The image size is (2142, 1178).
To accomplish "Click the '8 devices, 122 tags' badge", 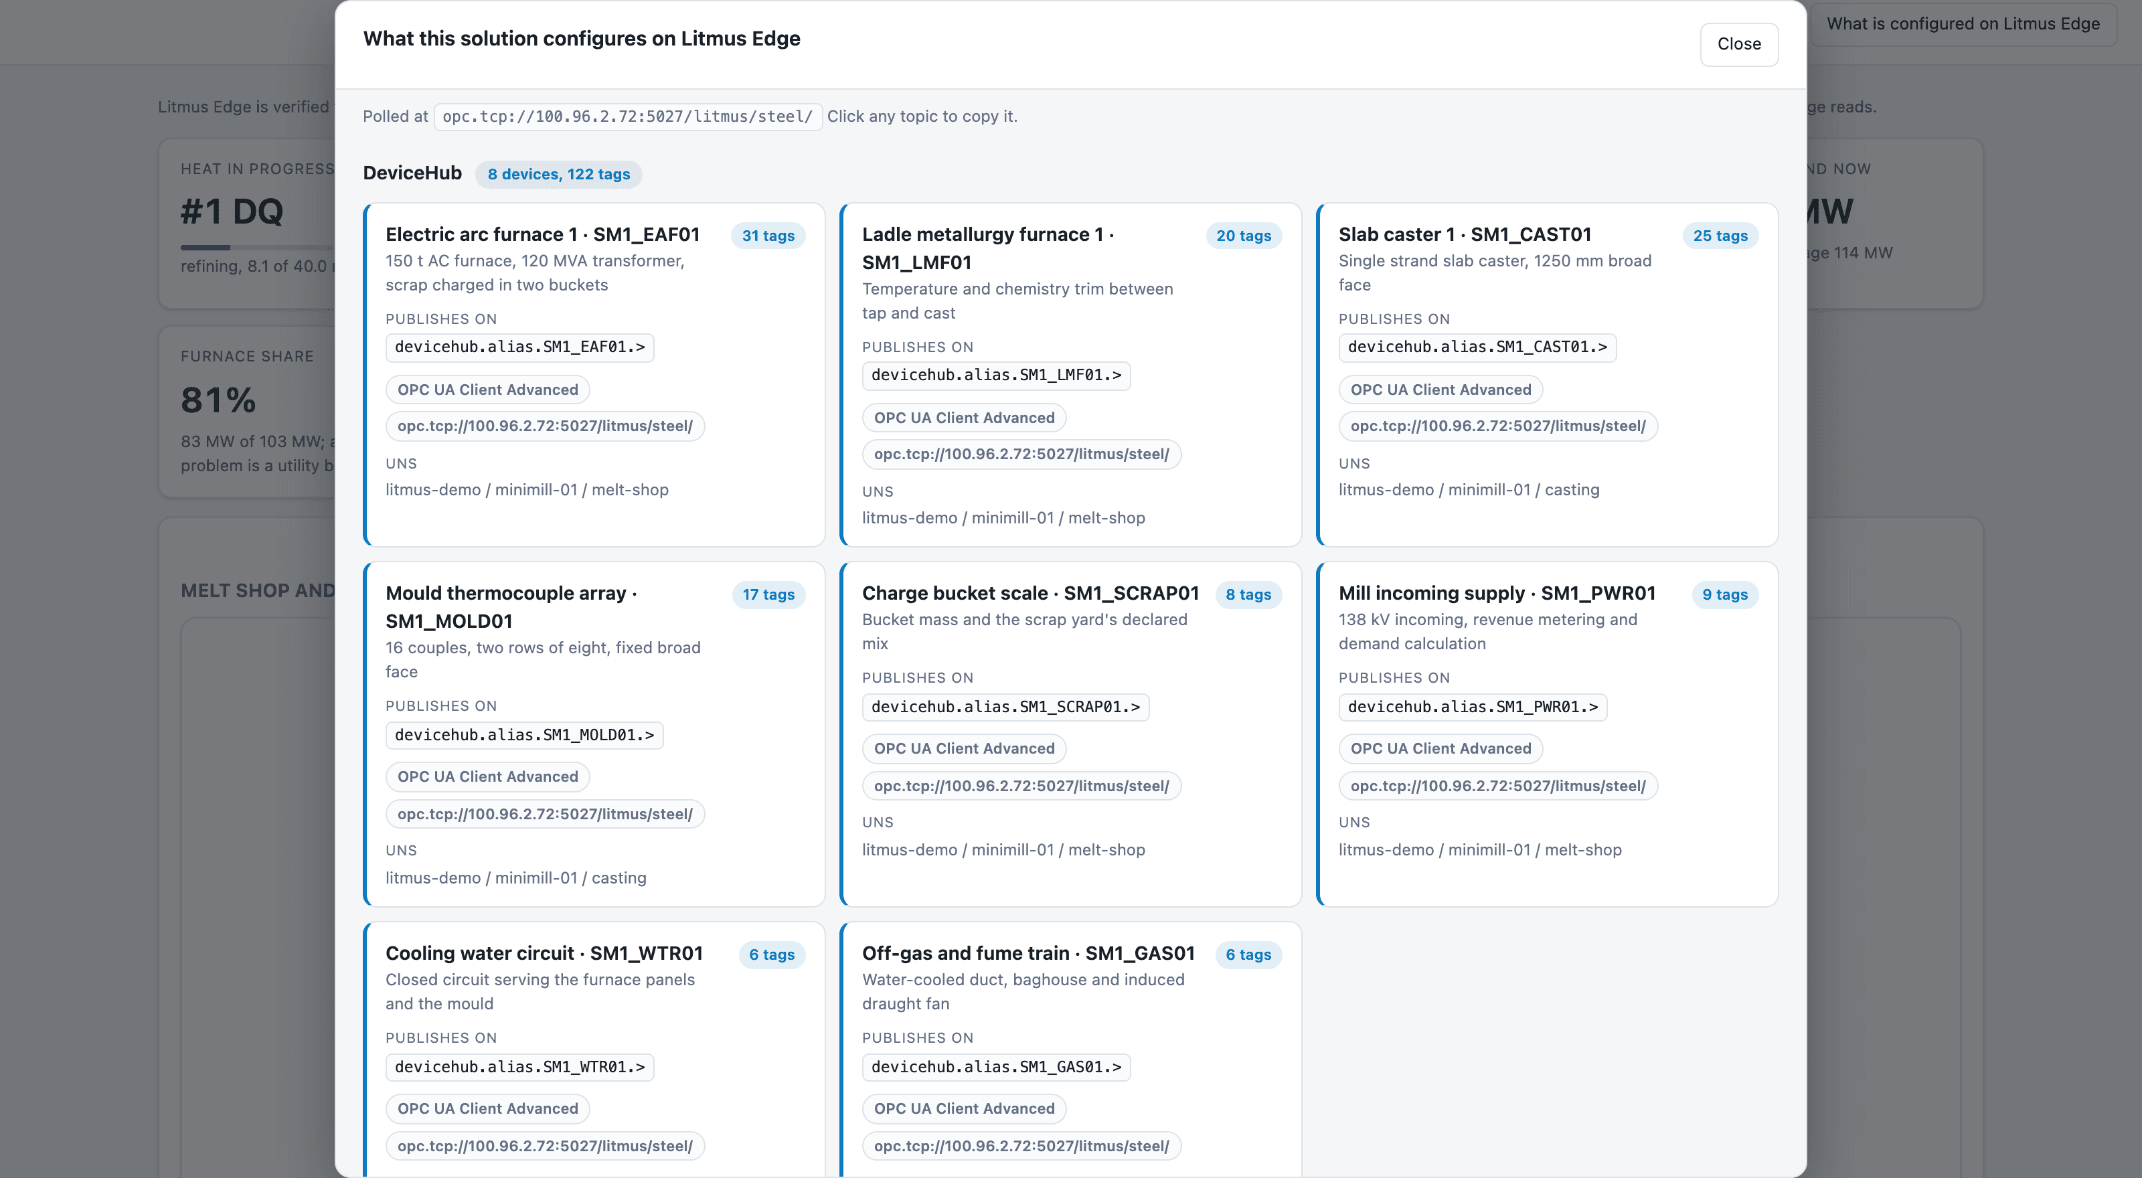I will pyautogui.click(x=559, y=175).
